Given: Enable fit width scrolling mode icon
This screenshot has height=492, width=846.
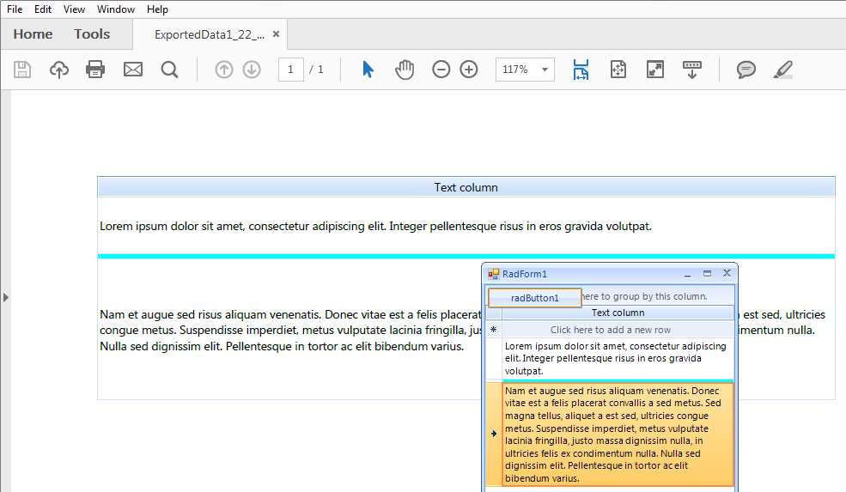Looking at the screenshot, I should tap(581, 70).
